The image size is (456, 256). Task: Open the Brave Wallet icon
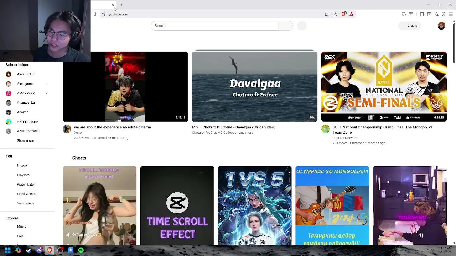pos(429,14)
